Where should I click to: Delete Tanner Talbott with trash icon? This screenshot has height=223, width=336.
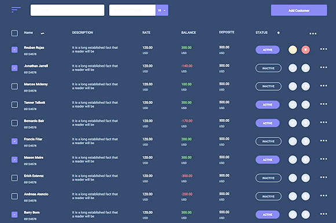[x=305, y=105]
